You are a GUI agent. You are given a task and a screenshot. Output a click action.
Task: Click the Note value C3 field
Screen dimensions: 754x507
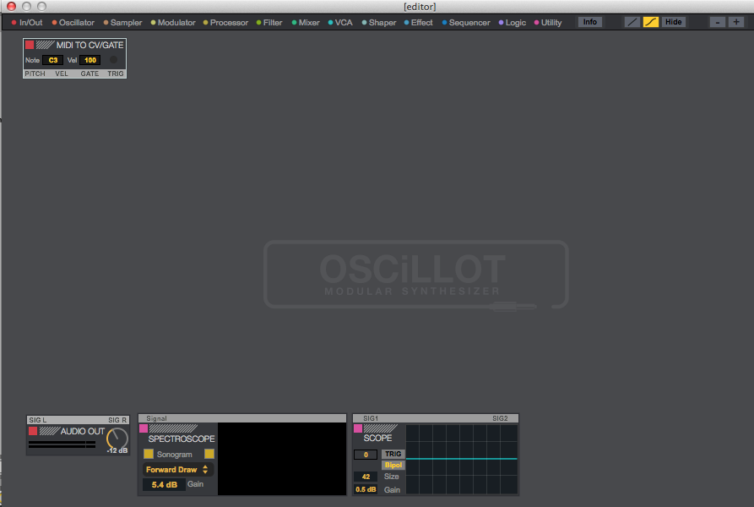53,60
